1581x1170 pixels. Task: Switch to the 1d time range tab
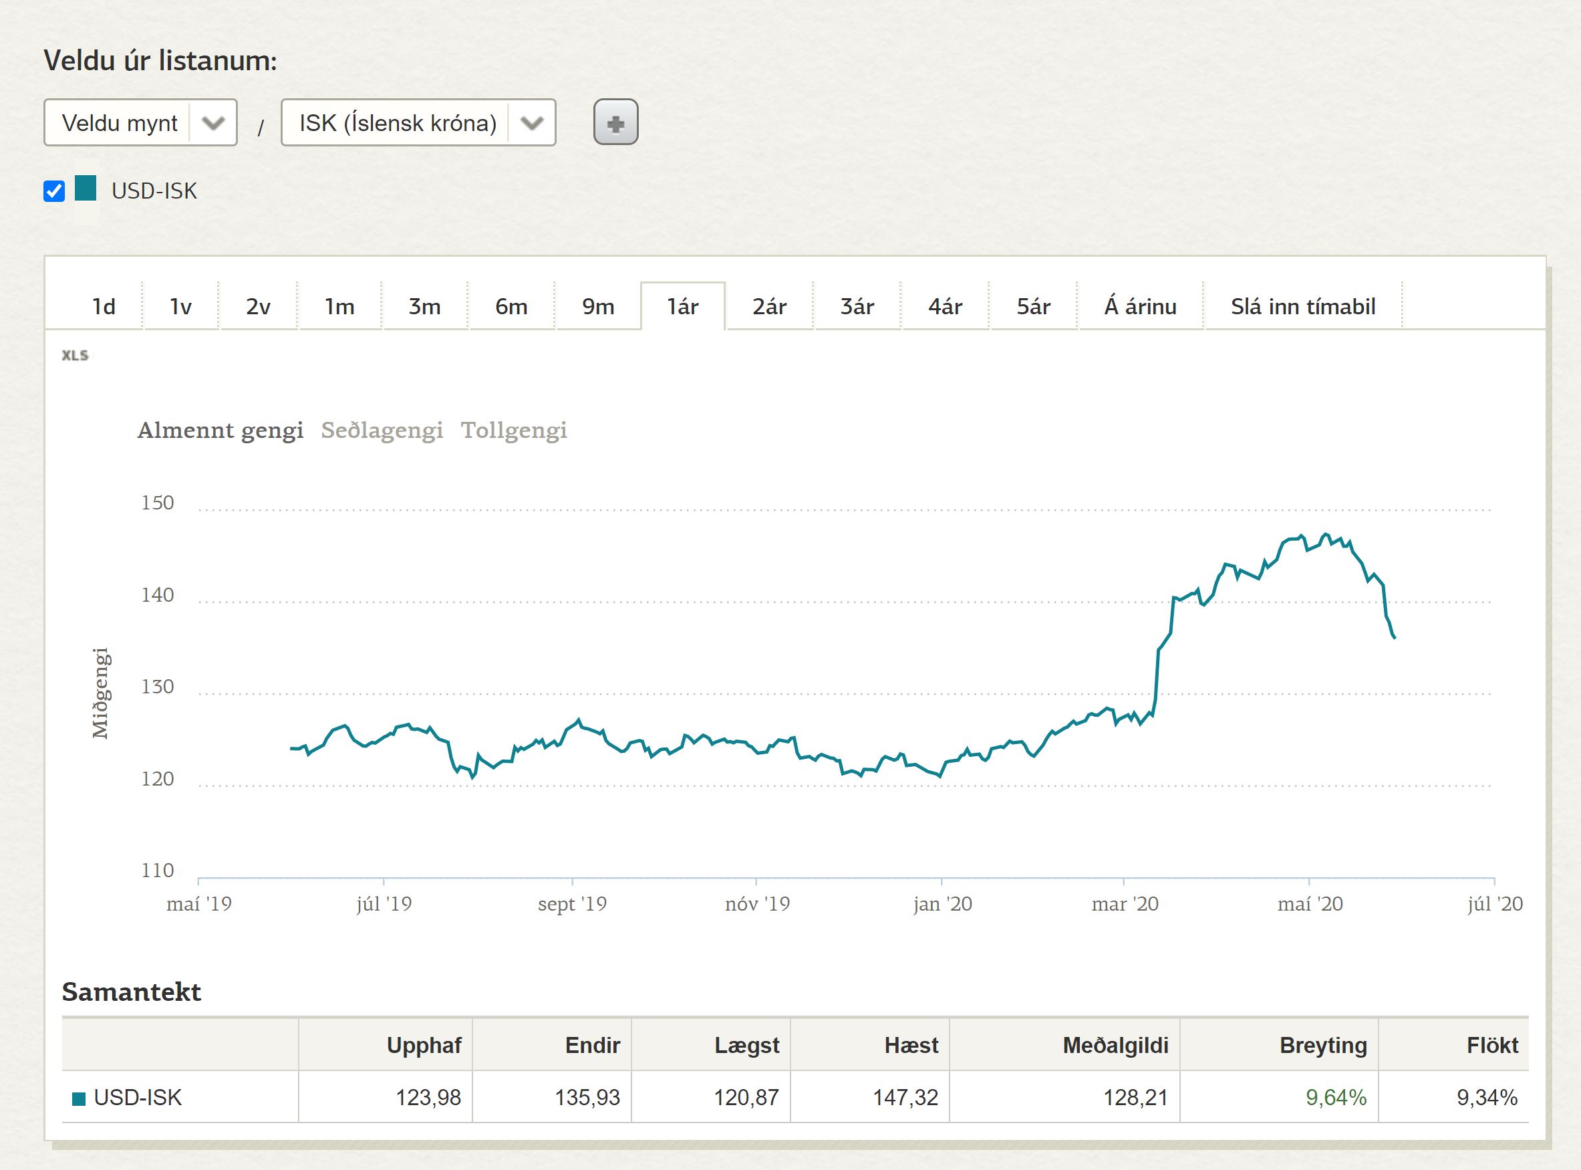click(x=104, y=307)
